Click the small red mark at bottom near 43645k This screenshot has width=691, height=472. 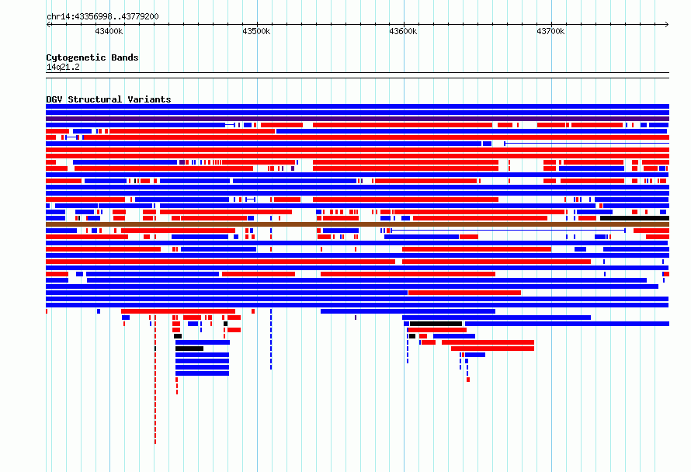pos(468,380)
